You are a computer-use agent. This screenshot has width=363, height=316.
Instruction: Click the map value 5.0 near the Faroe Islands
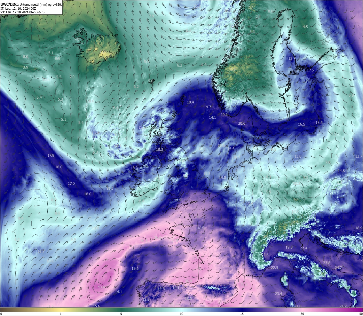coord(151,81)
